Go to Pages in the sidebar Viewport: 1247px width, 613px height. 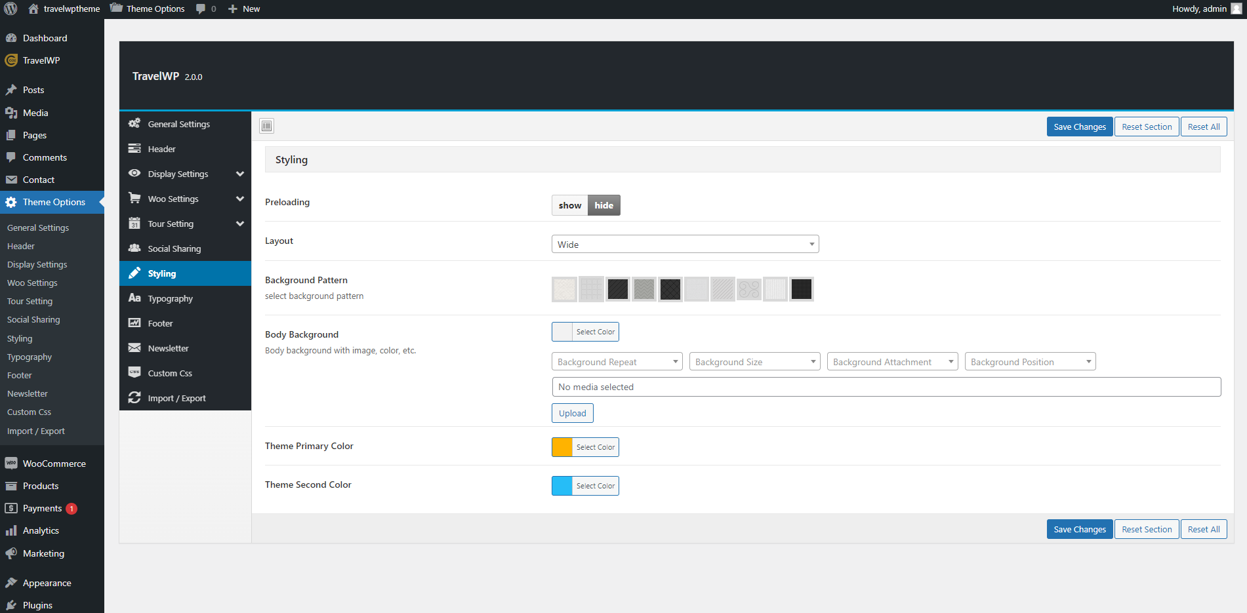pyautogui.click(x=52, y=135)
